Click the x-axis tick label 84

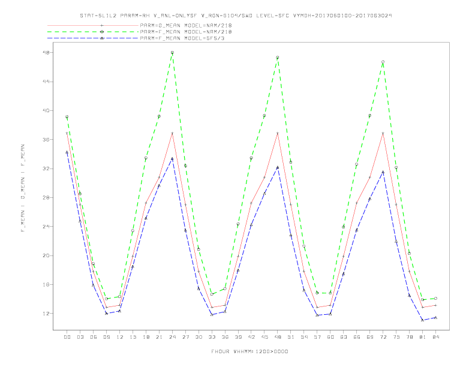pos(436,337)
